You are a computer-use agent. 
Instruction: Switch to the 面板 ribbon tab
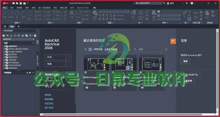(x=27, y=8)
